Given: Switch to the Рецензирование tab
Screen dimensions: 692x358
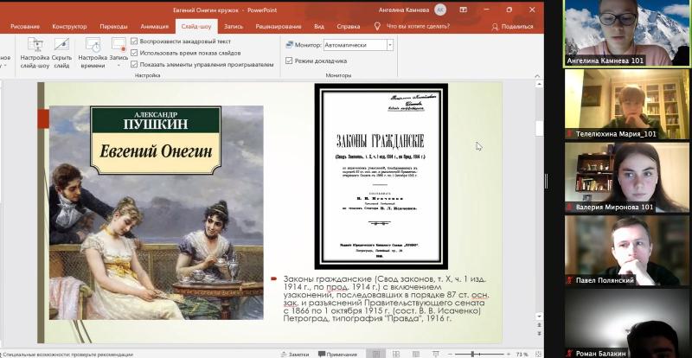Looking at the screenshot, I should coord(279,27).
